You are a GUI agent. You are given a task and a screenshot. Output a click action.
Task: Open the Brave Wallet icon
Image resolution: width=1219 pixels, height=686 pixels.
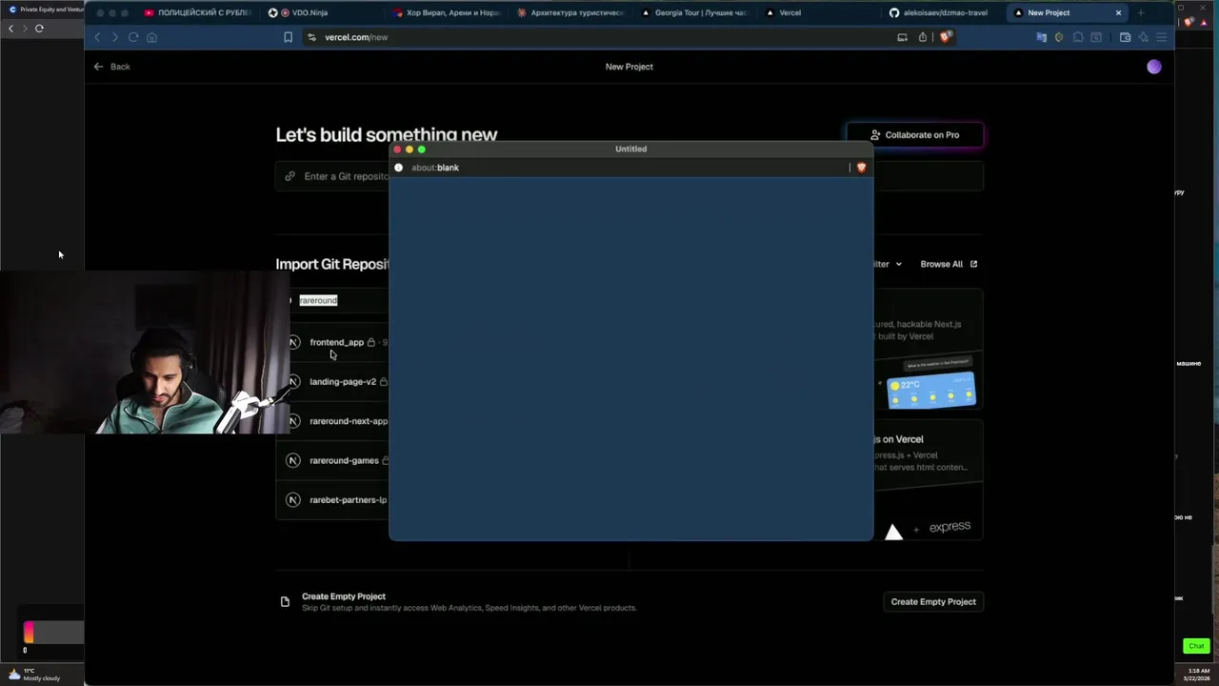(1125, 37)
